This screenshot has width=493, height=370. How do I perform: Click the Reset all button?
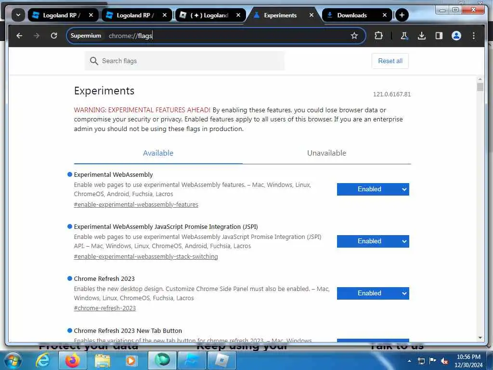tap(390, 61)
